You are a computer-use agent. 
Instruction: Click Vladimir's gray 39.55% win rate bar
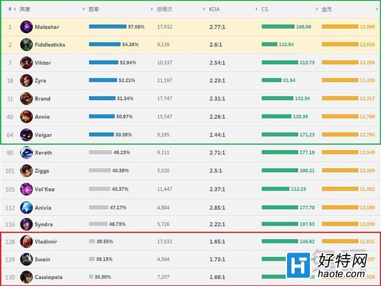point(92,242)
